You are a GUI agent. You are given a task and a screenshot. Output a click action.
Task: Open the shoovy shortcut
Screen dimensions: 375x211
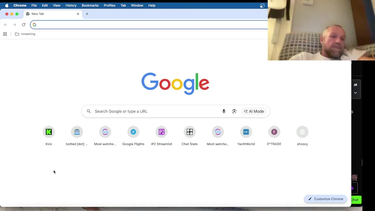pyautogui.click(x=302, y=136)
